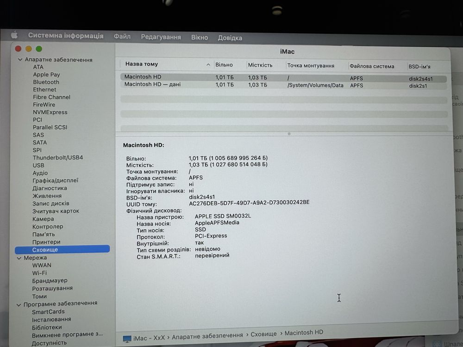
Task: Open the Файл menu
Action: click(122, 36)
